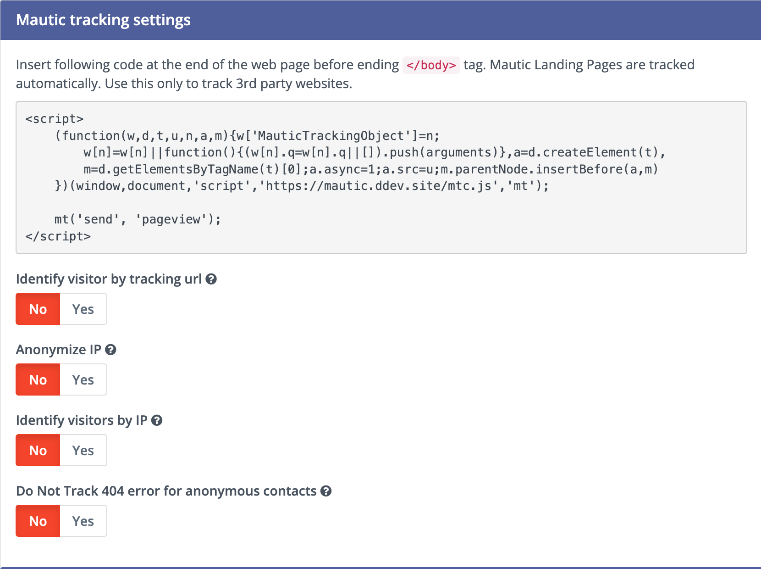
Task: Click the Identify visitor by tracking url label
Action: pyautogui.click(x=109, y=279)
